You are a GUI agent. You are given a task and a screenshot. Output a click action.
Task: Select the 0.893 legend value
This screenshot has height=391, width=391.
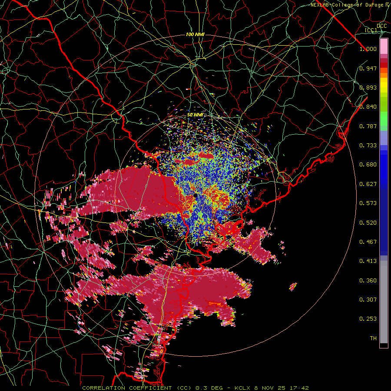368,87
